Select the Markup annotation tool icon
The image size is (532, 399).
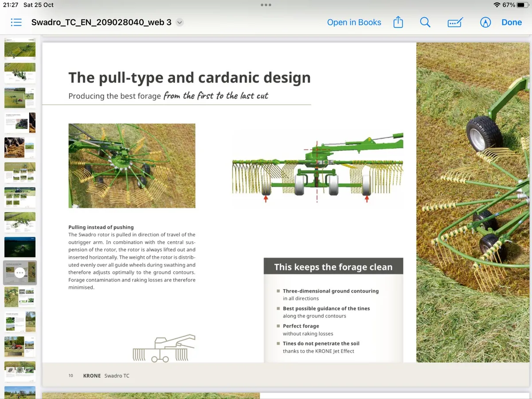(455, 22)
